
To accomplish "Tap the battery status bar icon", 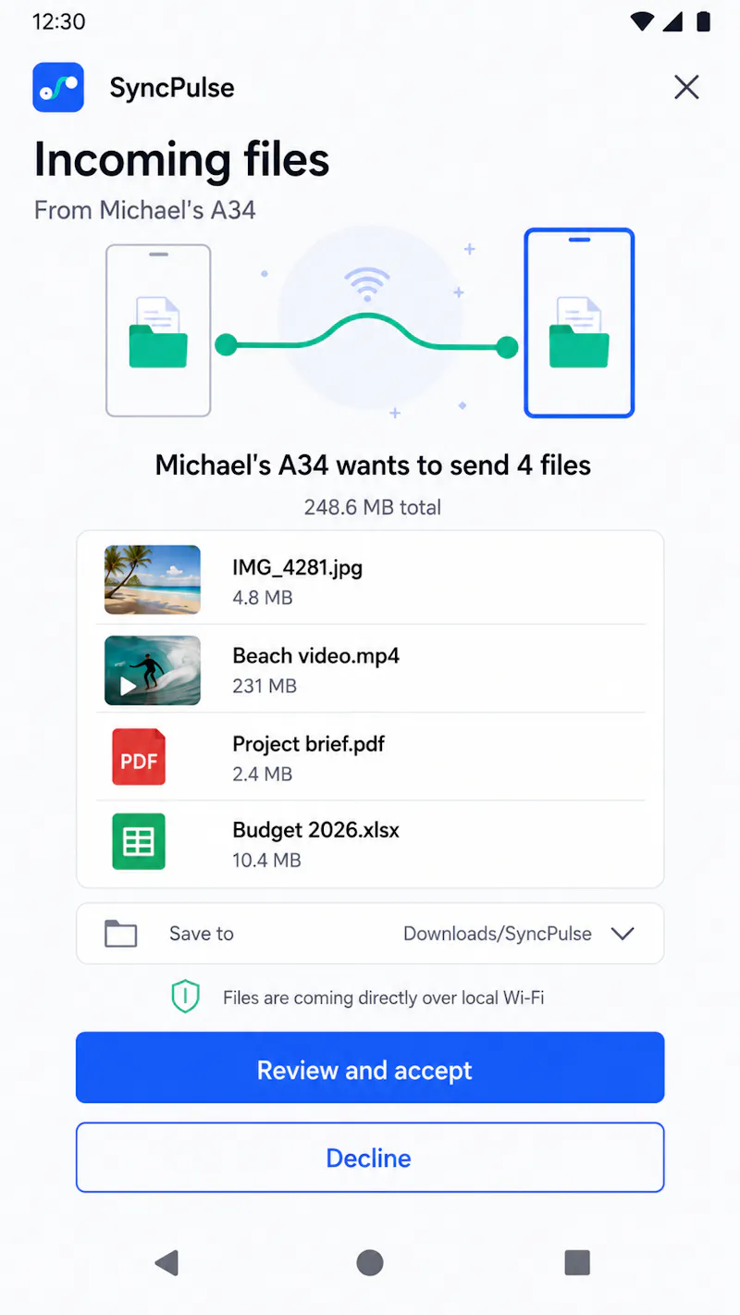I will [704, 20].
